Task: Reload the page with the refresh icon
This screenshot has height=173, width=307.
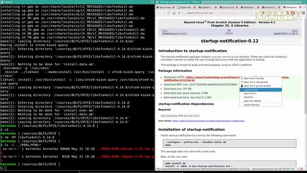Action: click(x=169, y=13)
